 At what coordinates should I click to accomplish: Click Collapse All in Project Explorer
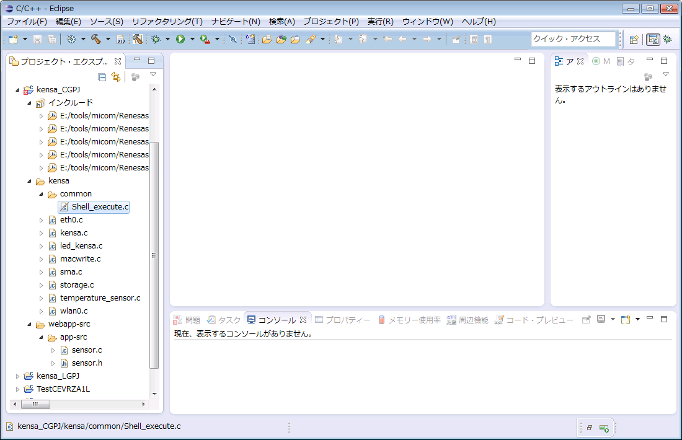(102, 77)
